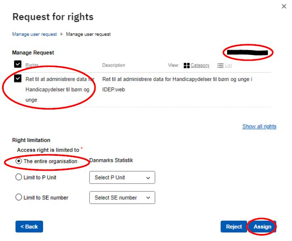The width and height of the screenshot is (292, 241).
Task: Click the Rights column header
Action: tap(31, 65)
